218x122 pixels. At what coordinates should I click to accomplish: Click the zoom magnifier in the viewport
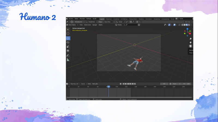(190, 39)
